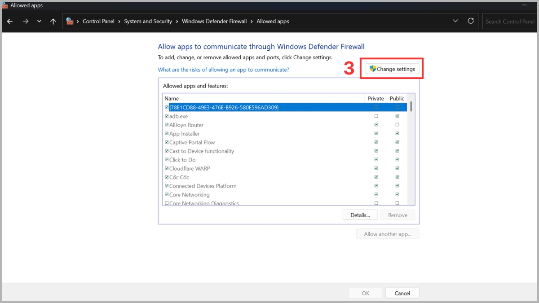Screen dimensions: 539x303
Task: Select the AllJoyn Router row
Action: (285, 125)
